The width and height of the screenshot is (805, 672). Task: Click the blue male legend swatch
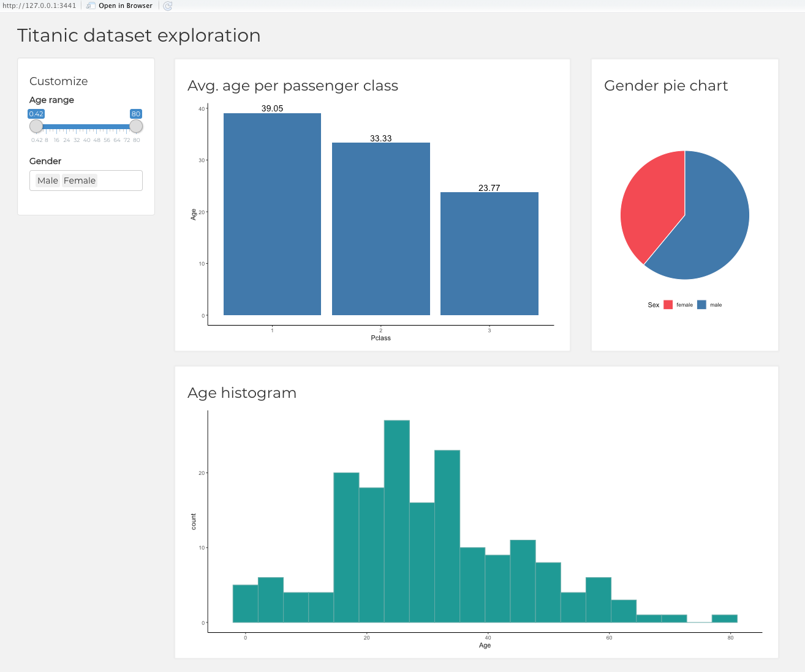point(701,305)
